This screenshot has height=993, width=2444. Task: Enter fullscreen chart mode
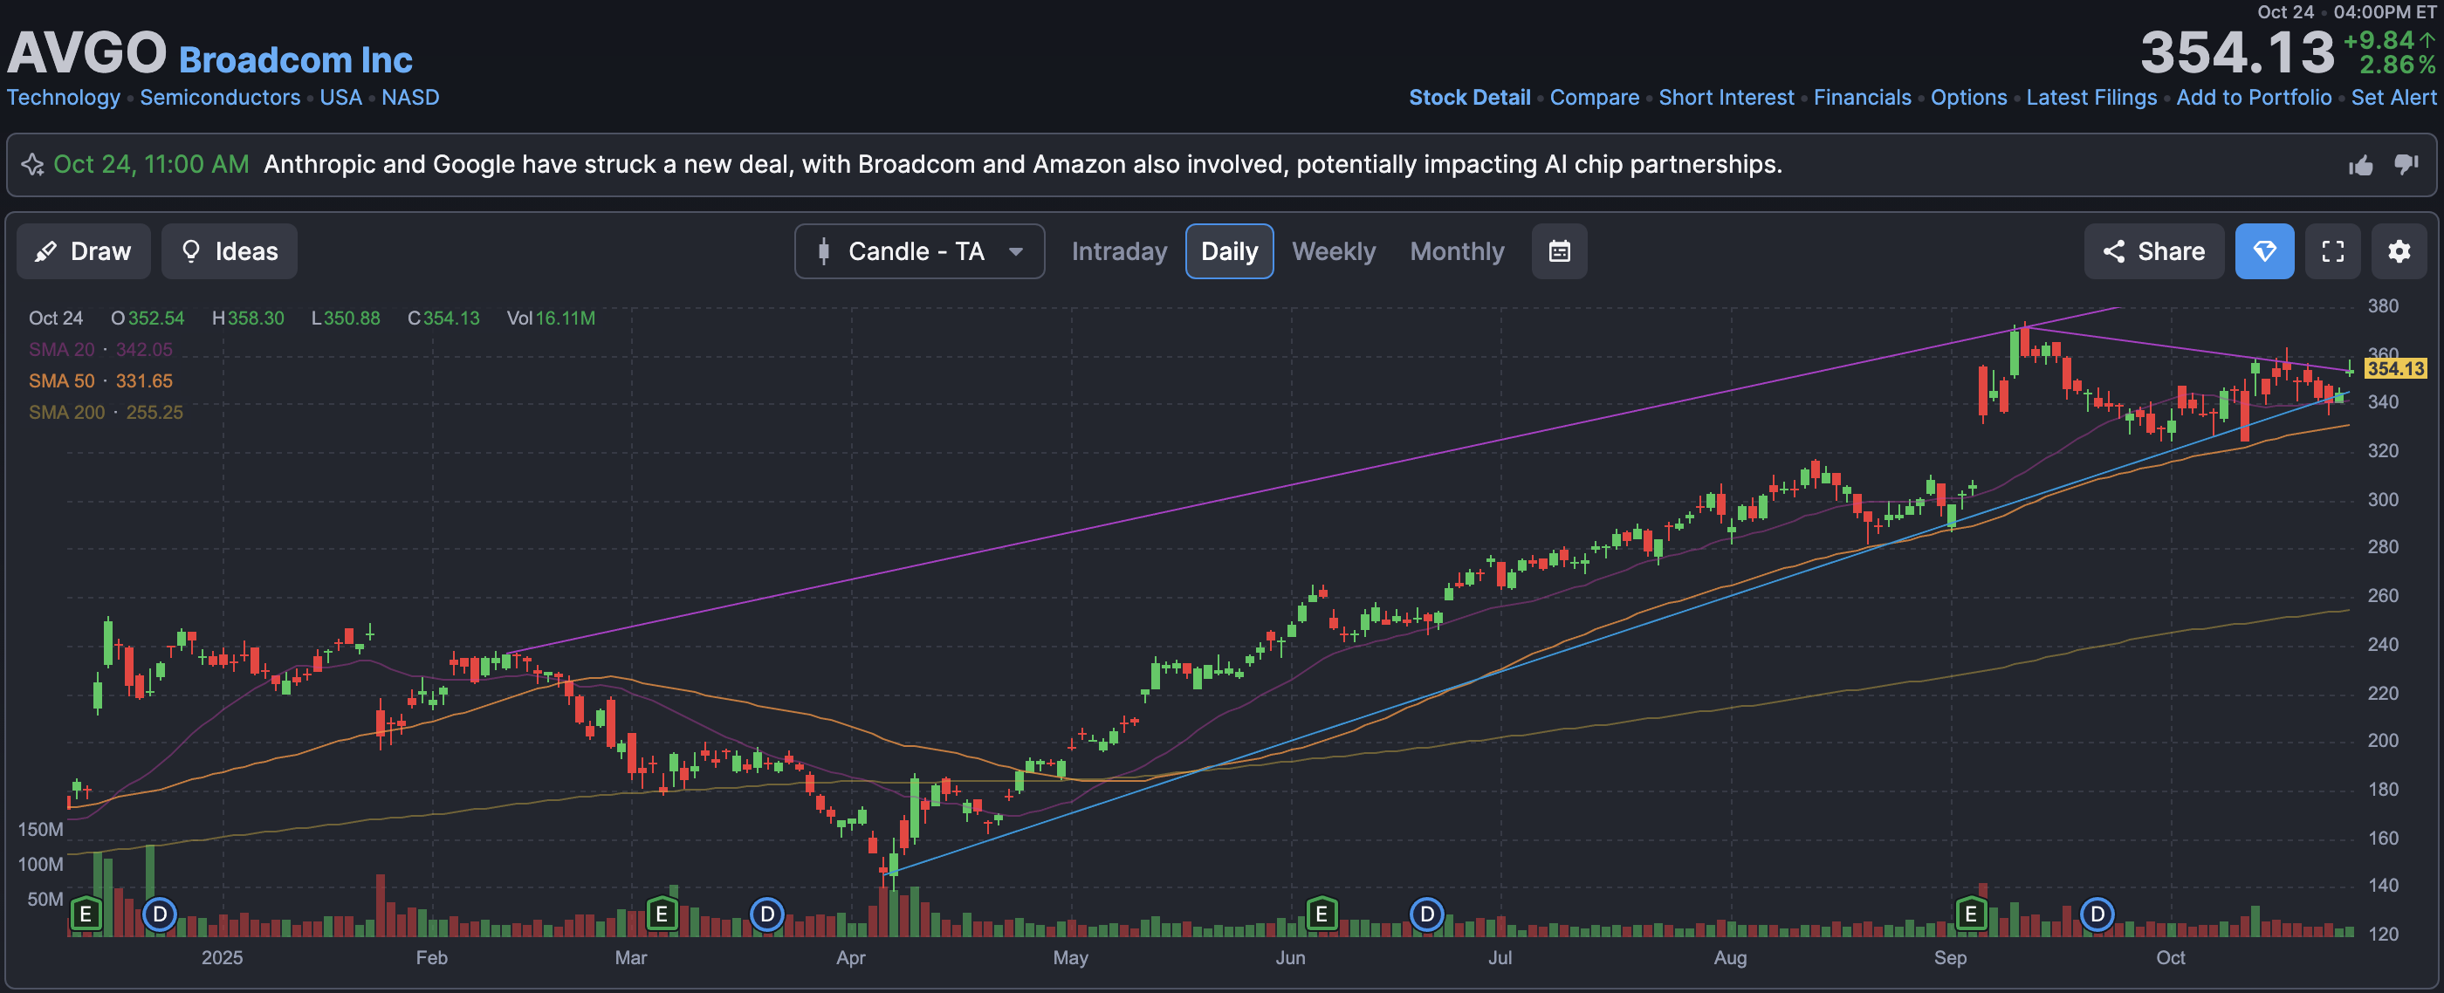pyautogui.click(x=2332, y=251)
